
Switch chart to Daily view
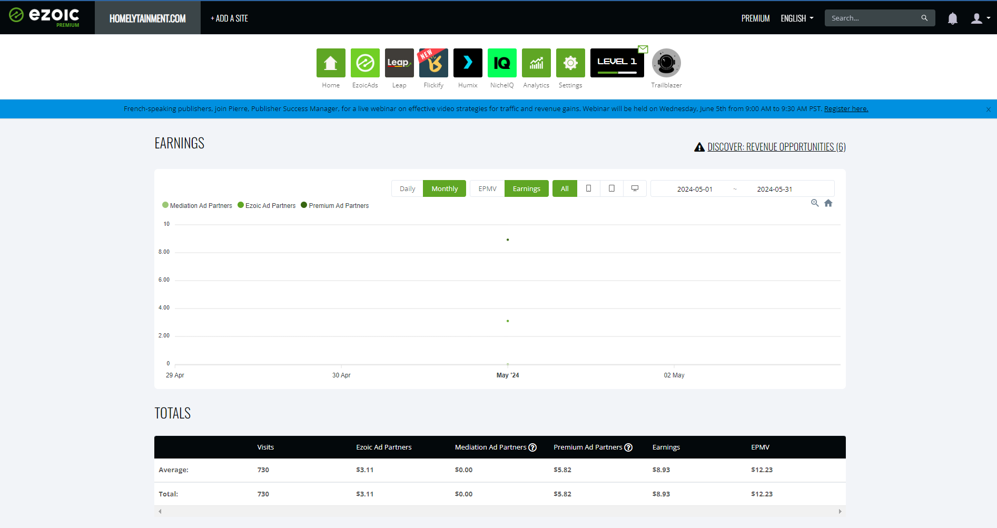tap(407, 188)
